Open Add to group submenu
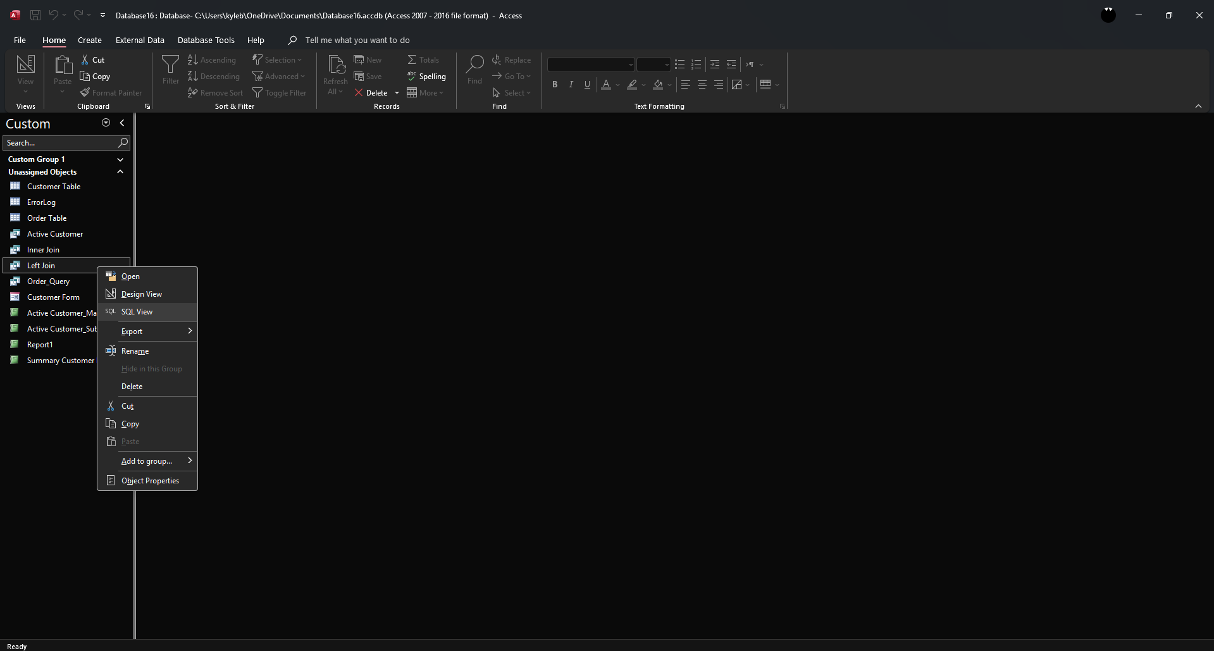Screen dimensions: 1214x651 pyautogui.click(x=147, y=461)
